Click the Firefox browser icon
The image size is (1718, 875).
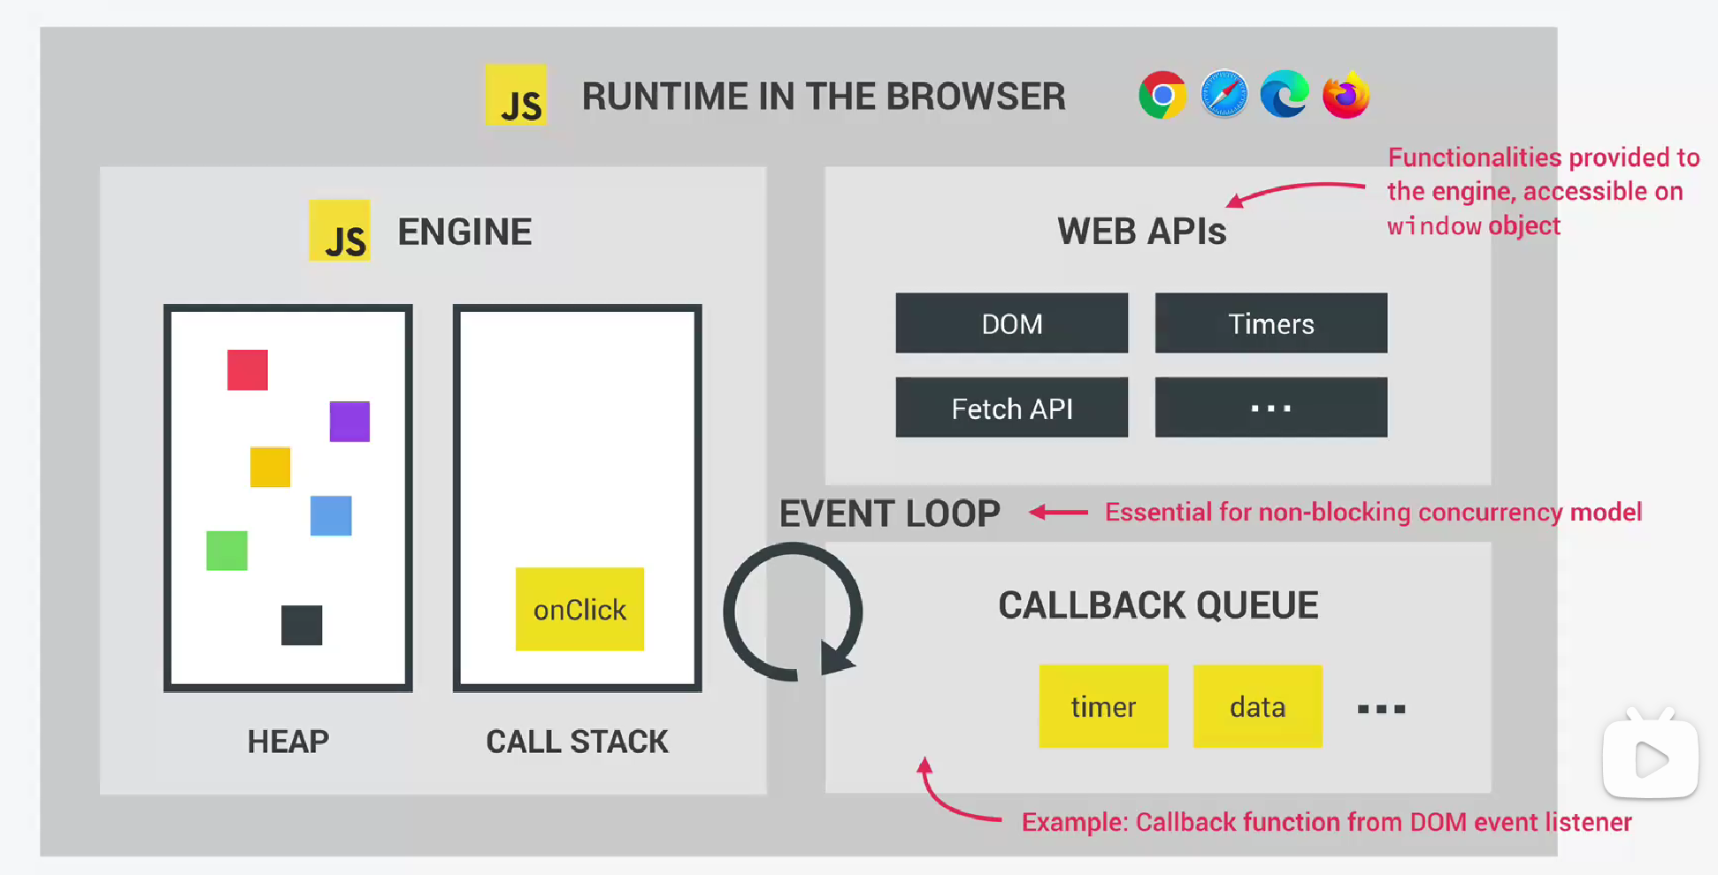1346,95
